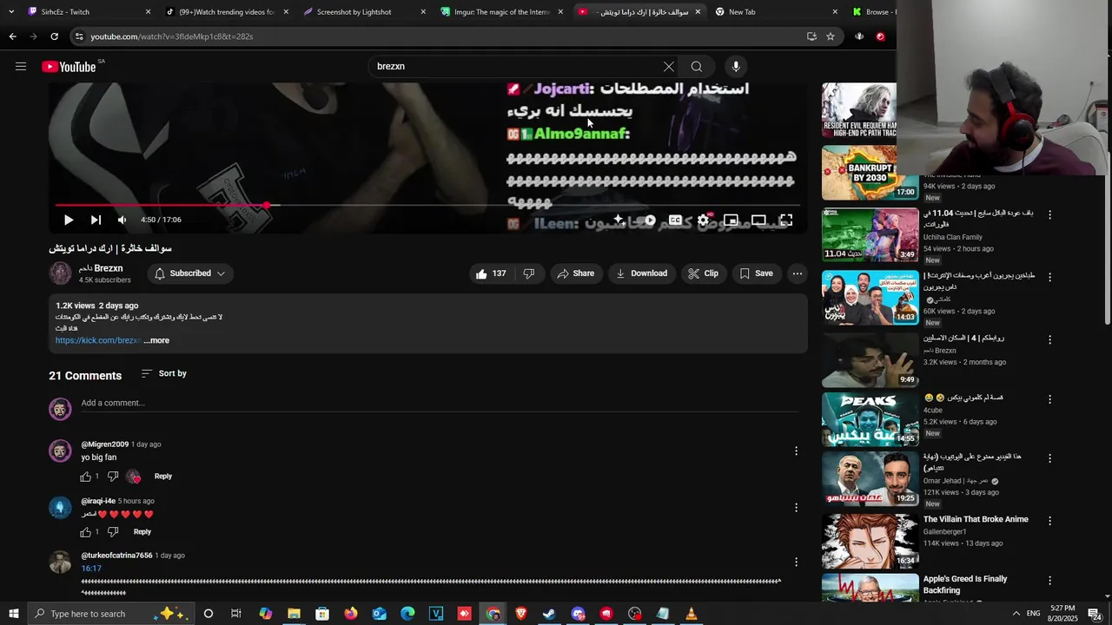
Task: Run search with magnifier button
Action: [697, 66]
